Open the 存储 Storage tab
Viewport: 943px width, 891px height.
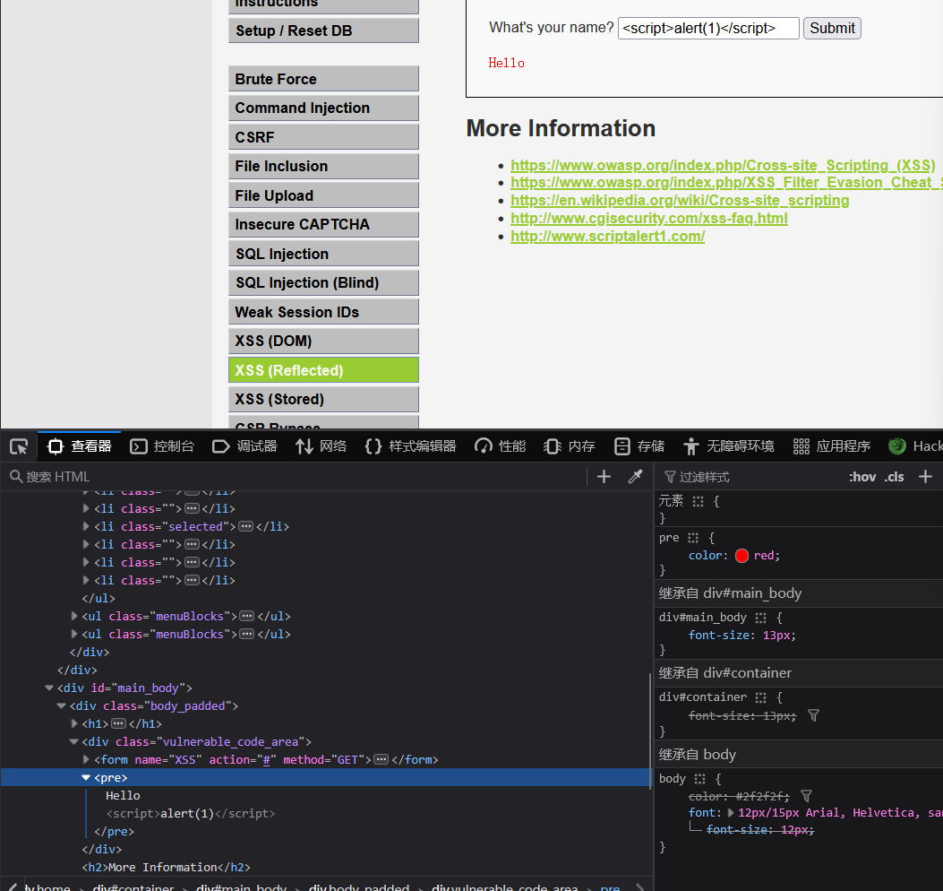pos(639,446)
